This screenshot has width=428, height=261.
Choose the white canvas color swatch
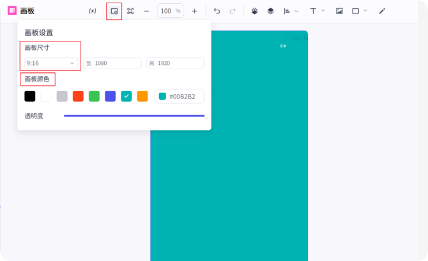click(x=46, y=96)
